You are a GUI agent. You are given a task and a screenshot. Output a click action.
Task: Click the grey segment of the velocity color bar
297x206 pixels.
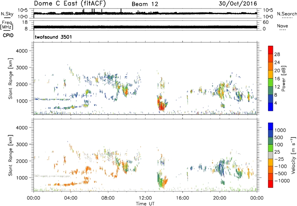(x=271, y=155)
